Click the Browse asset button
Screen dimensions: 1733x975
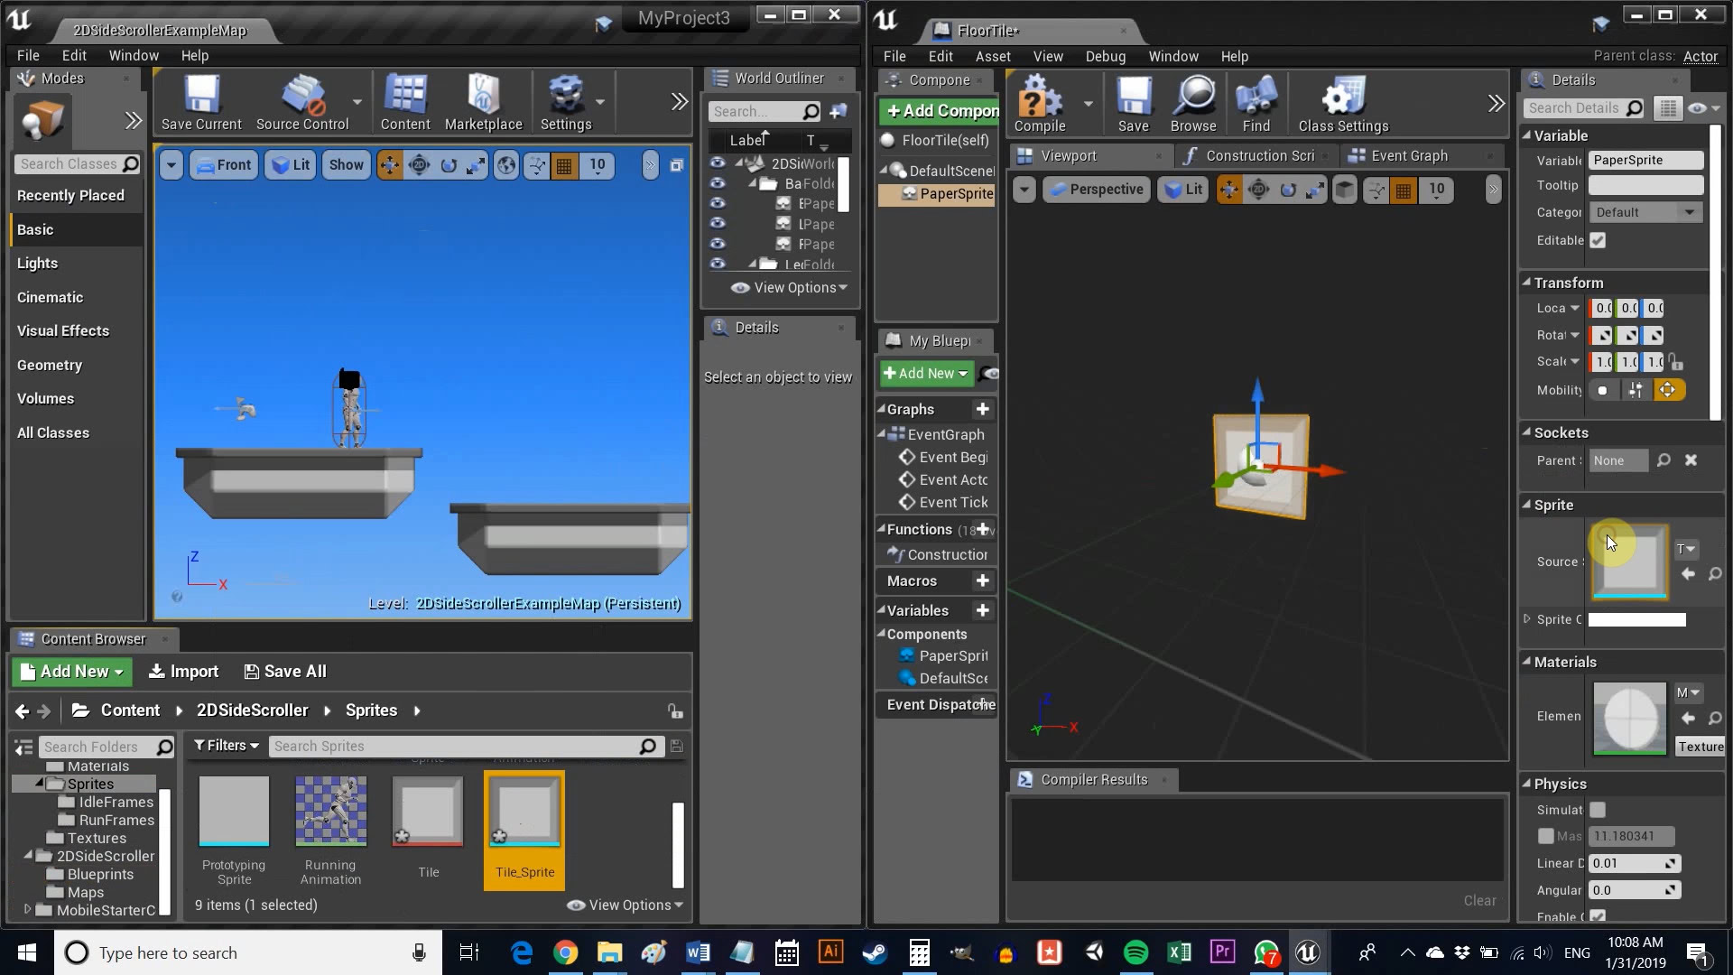1715,574
